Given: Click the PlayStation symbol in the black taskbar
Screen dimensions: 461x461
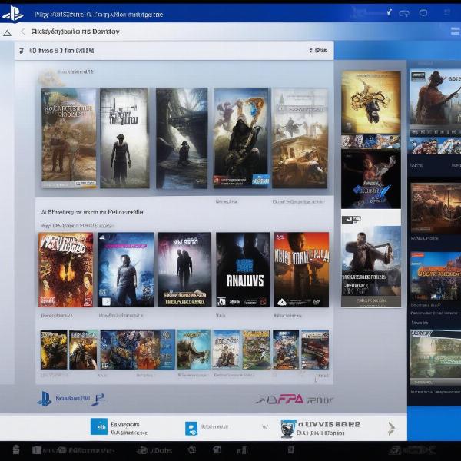Looking at the screenshot, I should (x=143, y=450).
